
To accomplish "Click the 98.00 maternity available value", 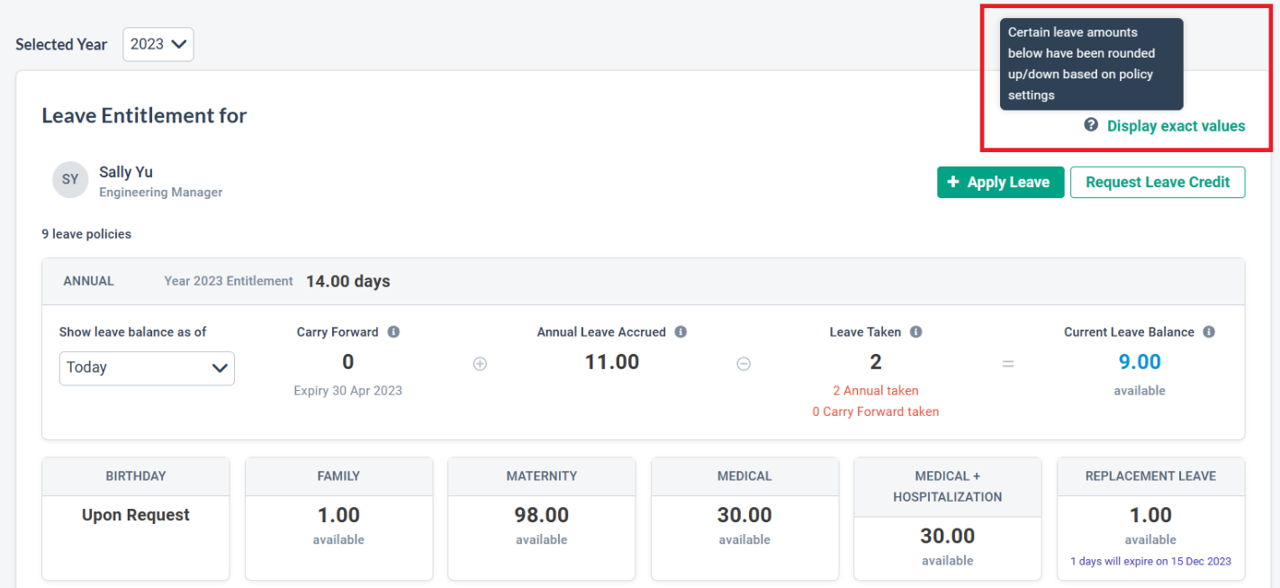I will [x=542, y=515].
